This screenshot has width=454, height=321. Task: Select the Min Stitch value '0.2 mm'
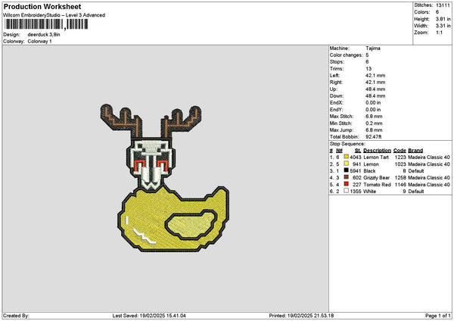pos(374,123)
